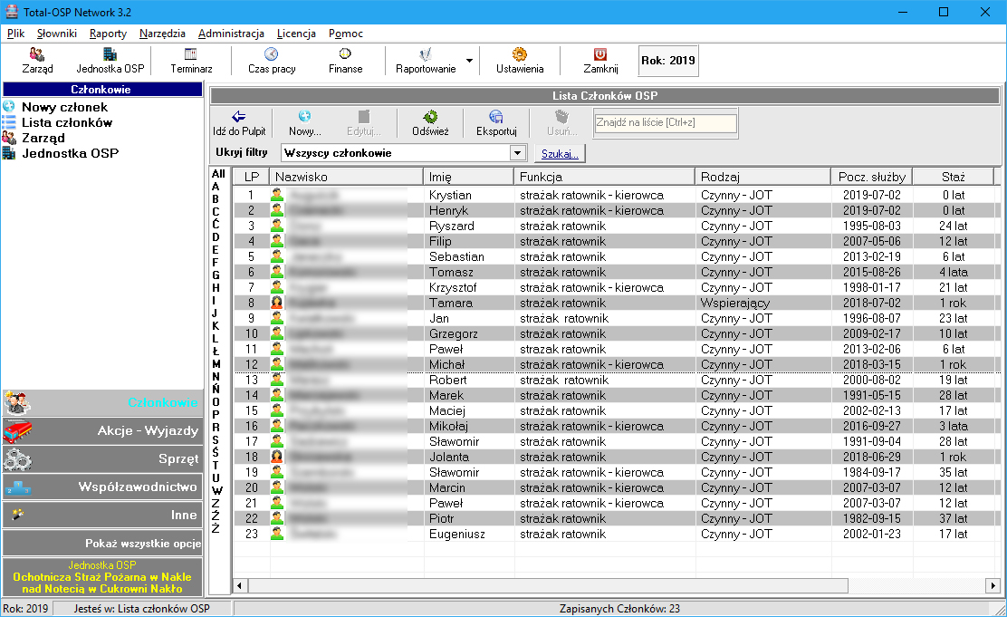This screenshot has height=617, width=1007.
Task: Open the Plik menu
Action: pos(16,34)
